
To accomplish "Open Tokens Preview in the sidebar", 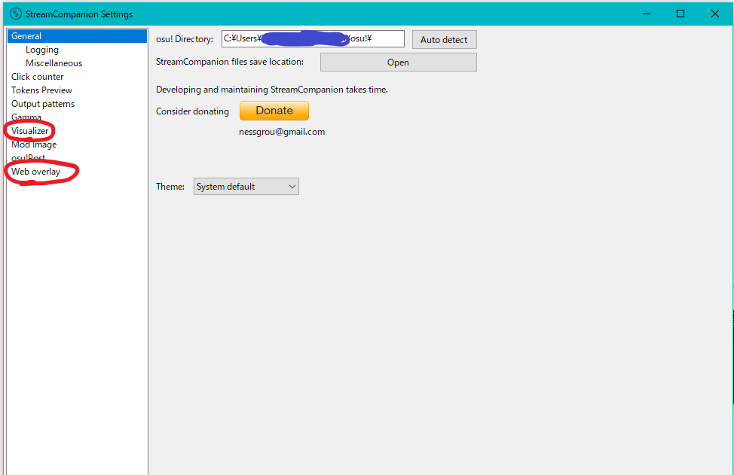I will pos(41,90).
